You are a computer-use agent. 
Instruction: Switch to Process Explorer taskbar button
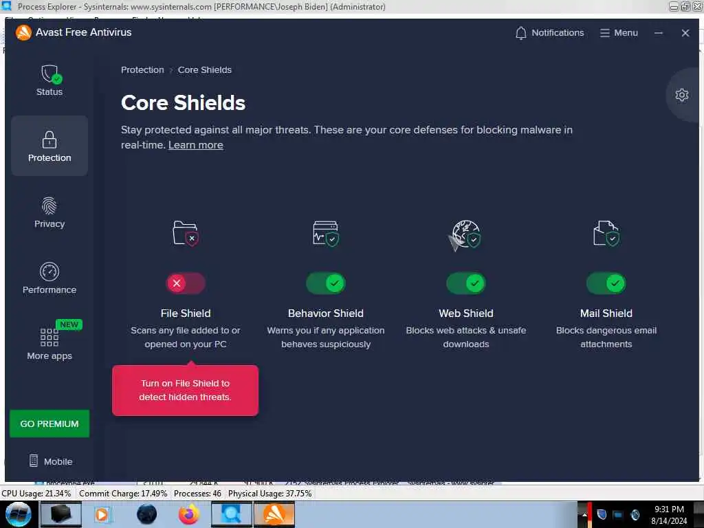point(232,514)
